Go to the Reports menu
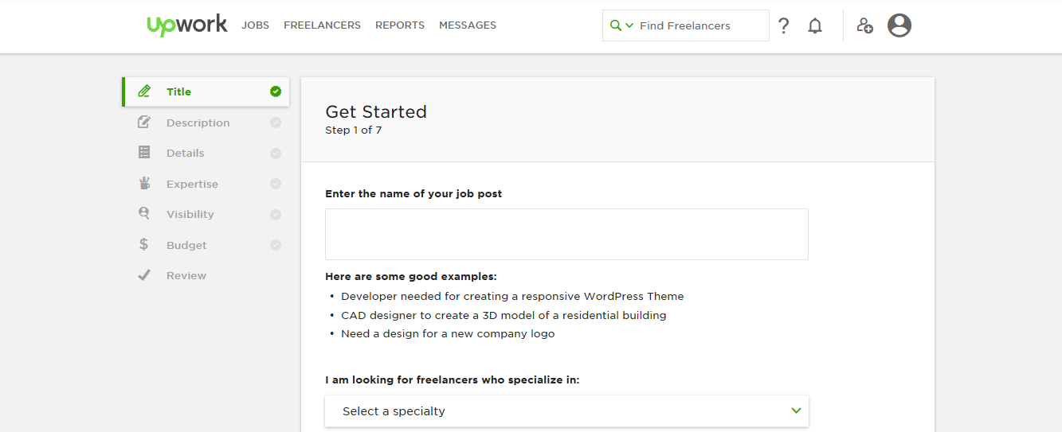The width and height of the screenshot is (1062, 432). pyautogui.click(x=400, y=25)
